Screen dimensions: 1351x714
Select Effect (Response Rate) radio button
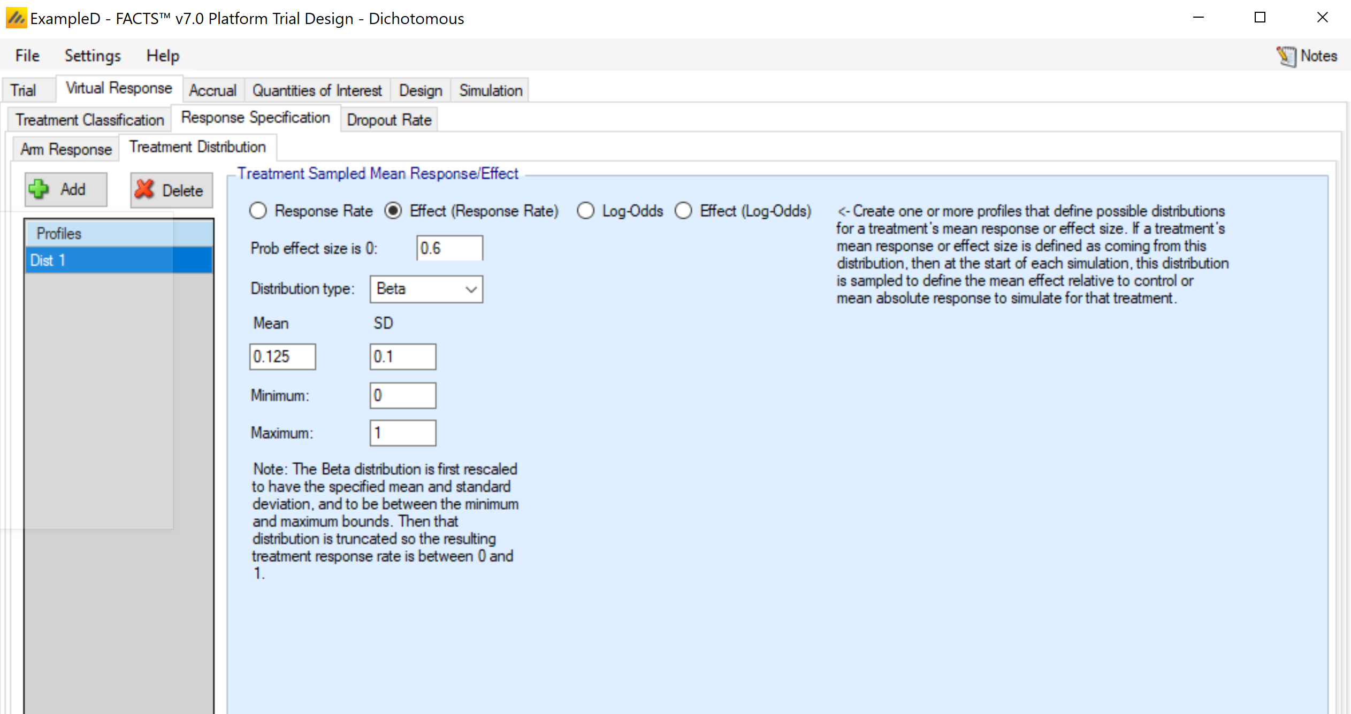(x=393, y=211)
